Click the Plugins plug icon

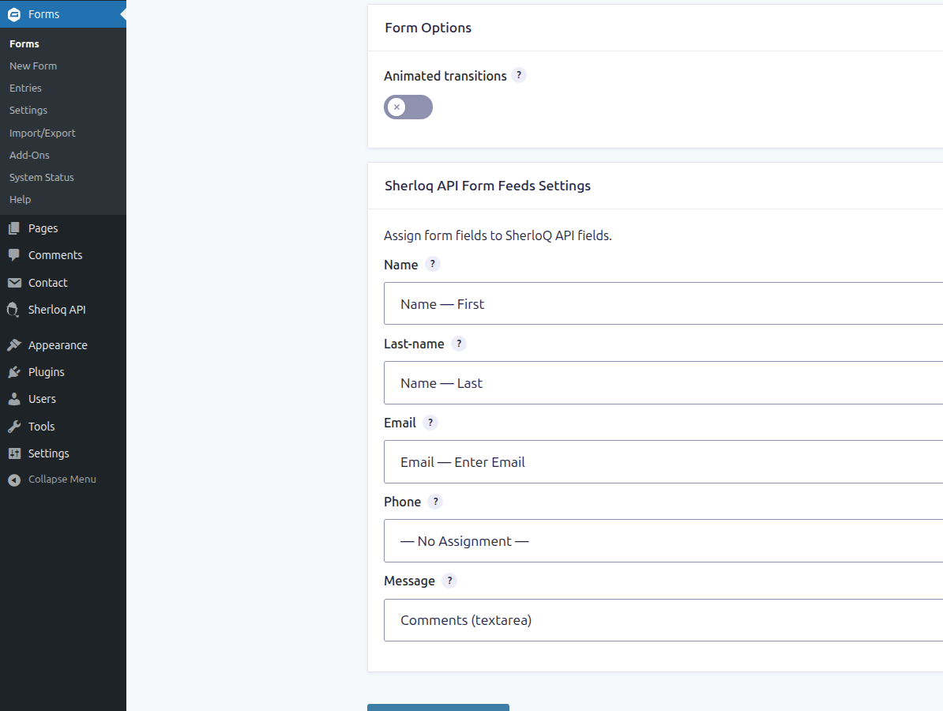pyautogui.click(x=14, y=372)
